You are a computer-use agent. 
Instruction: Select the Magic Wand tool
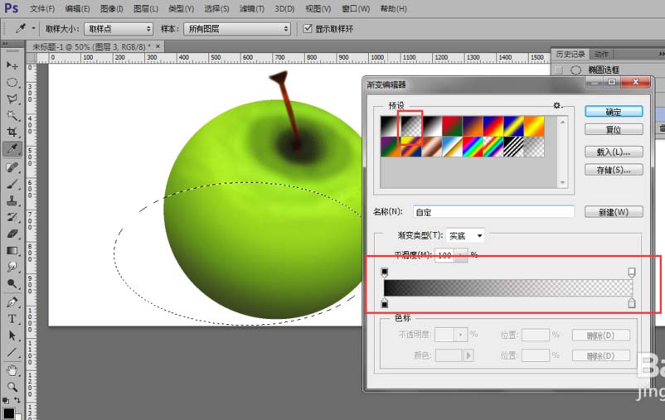click(12, 115)
